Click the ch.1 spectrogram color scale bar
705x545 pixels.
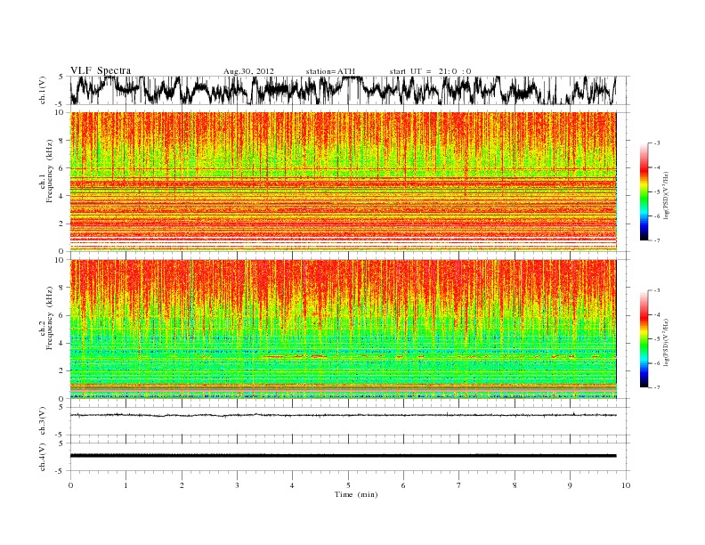[644, 191]
